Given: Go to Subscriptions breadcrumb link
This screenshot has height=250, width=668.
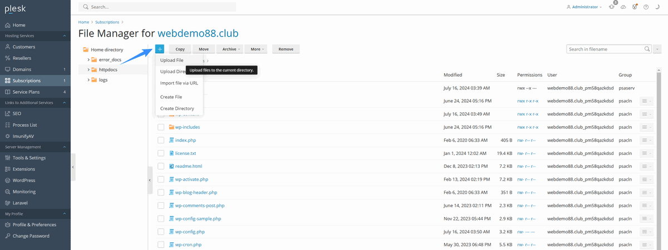Looking at the screenshot, I should [x=107, y=22].
